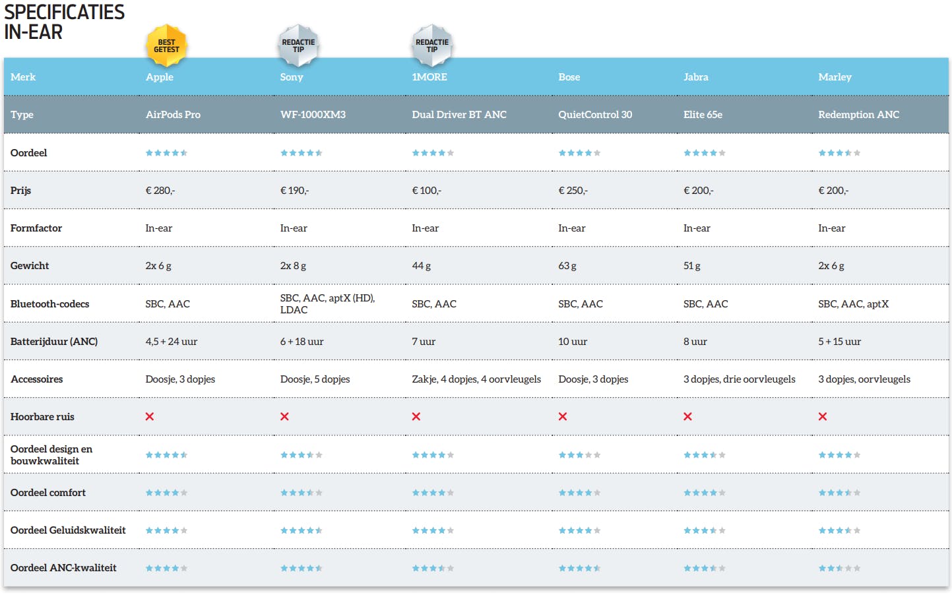The image size is (952, 595).
Task: Click the 63 g weight value
Action: tap(567, 266)
